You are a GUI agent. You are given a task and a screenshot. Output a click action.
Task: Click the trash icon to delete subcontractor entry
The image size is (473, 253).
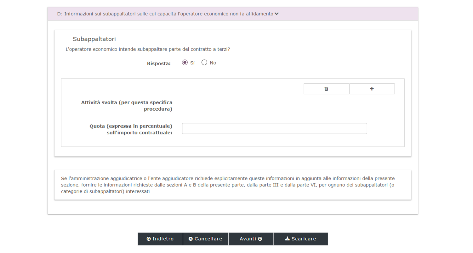pyautogui.click(x=326, y=89)
